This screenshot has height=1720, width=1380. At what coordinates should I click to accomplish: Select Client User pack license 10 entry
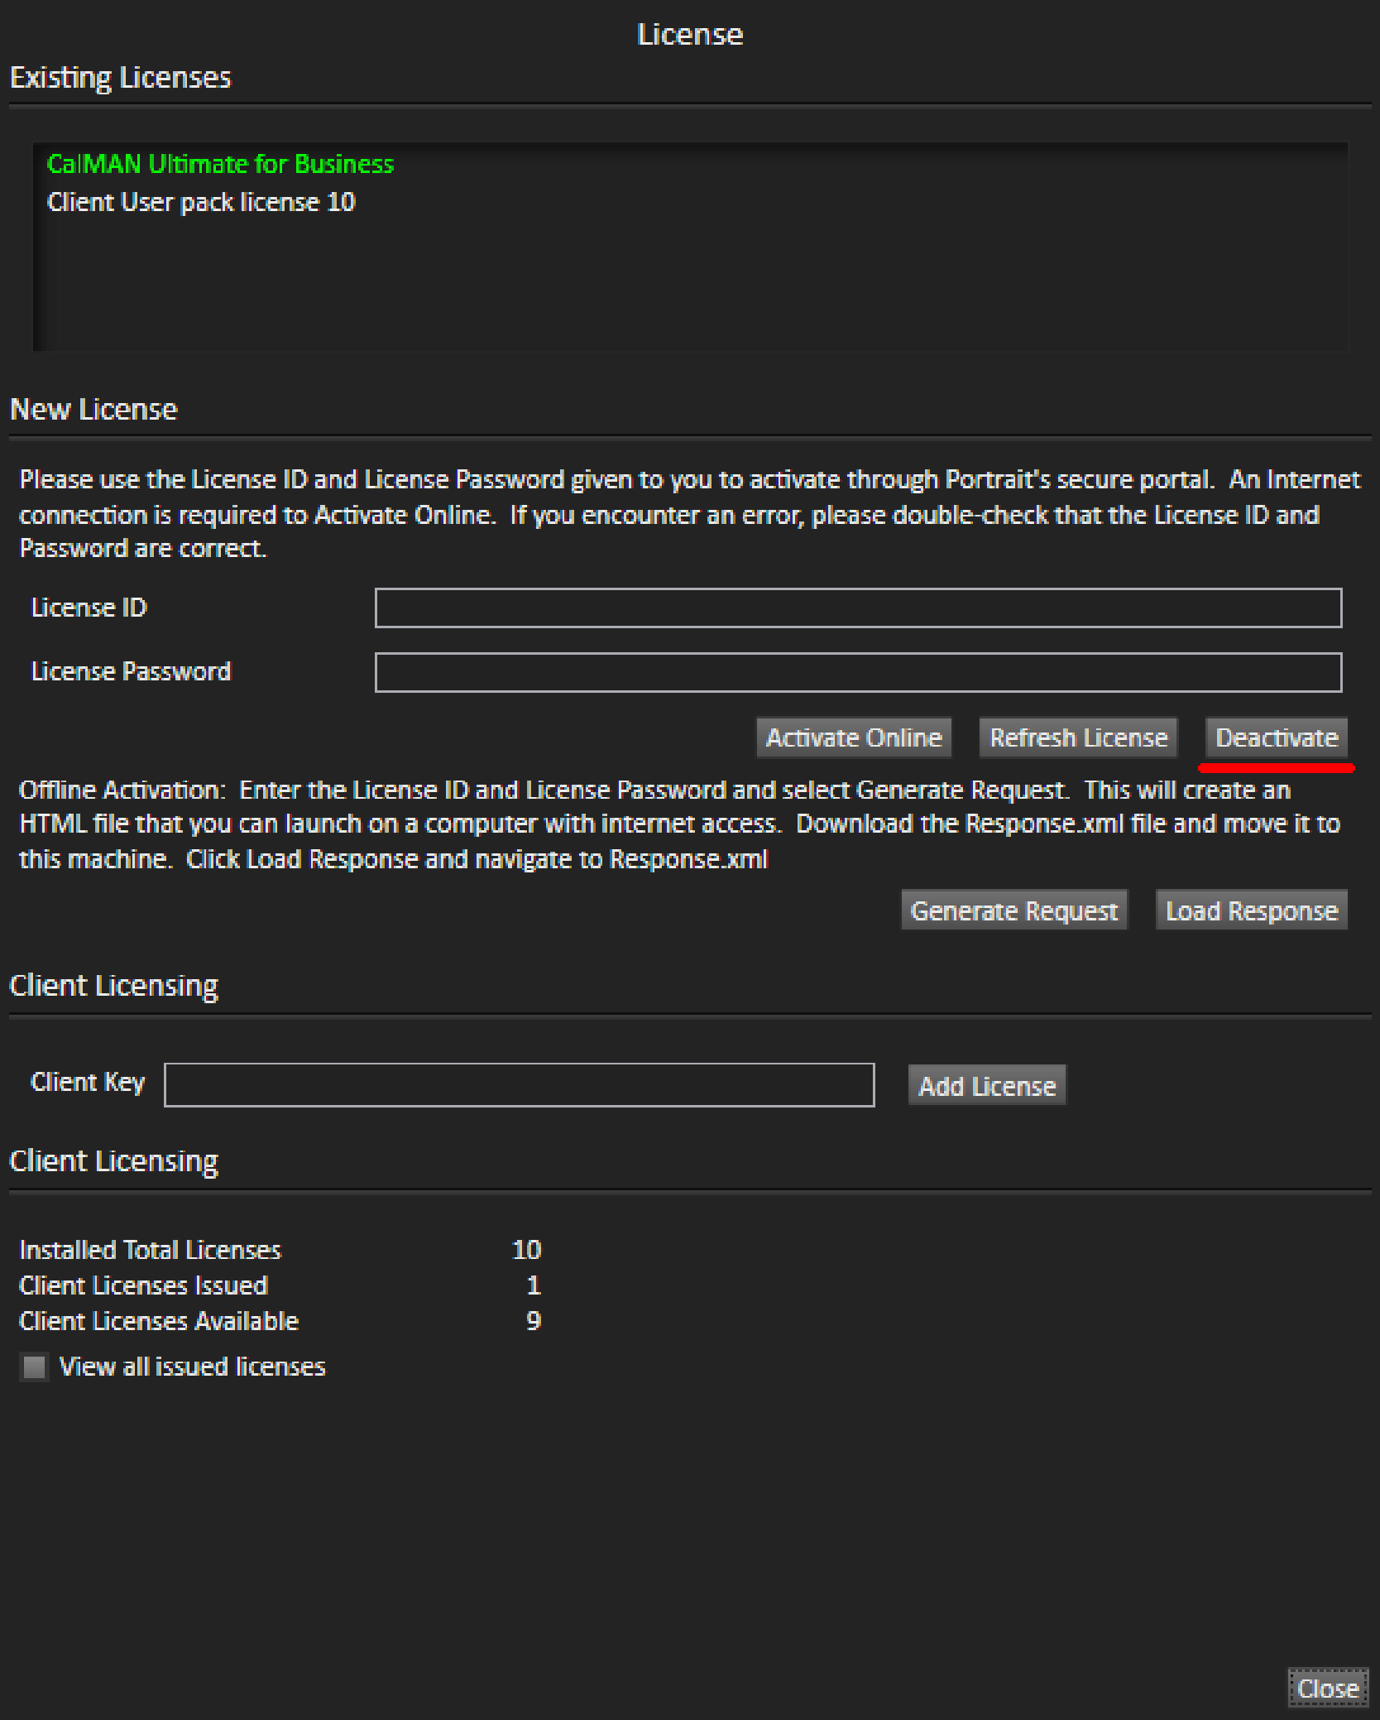201,202
